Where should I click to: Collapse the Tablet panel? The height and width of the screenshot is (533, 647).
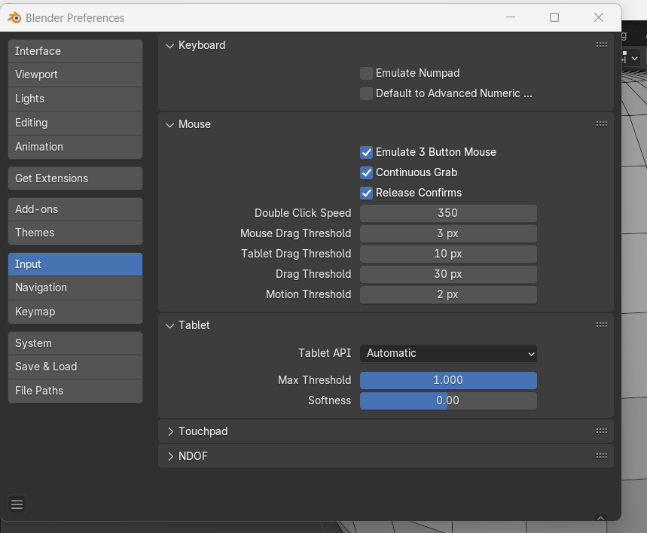coord(169,325)
